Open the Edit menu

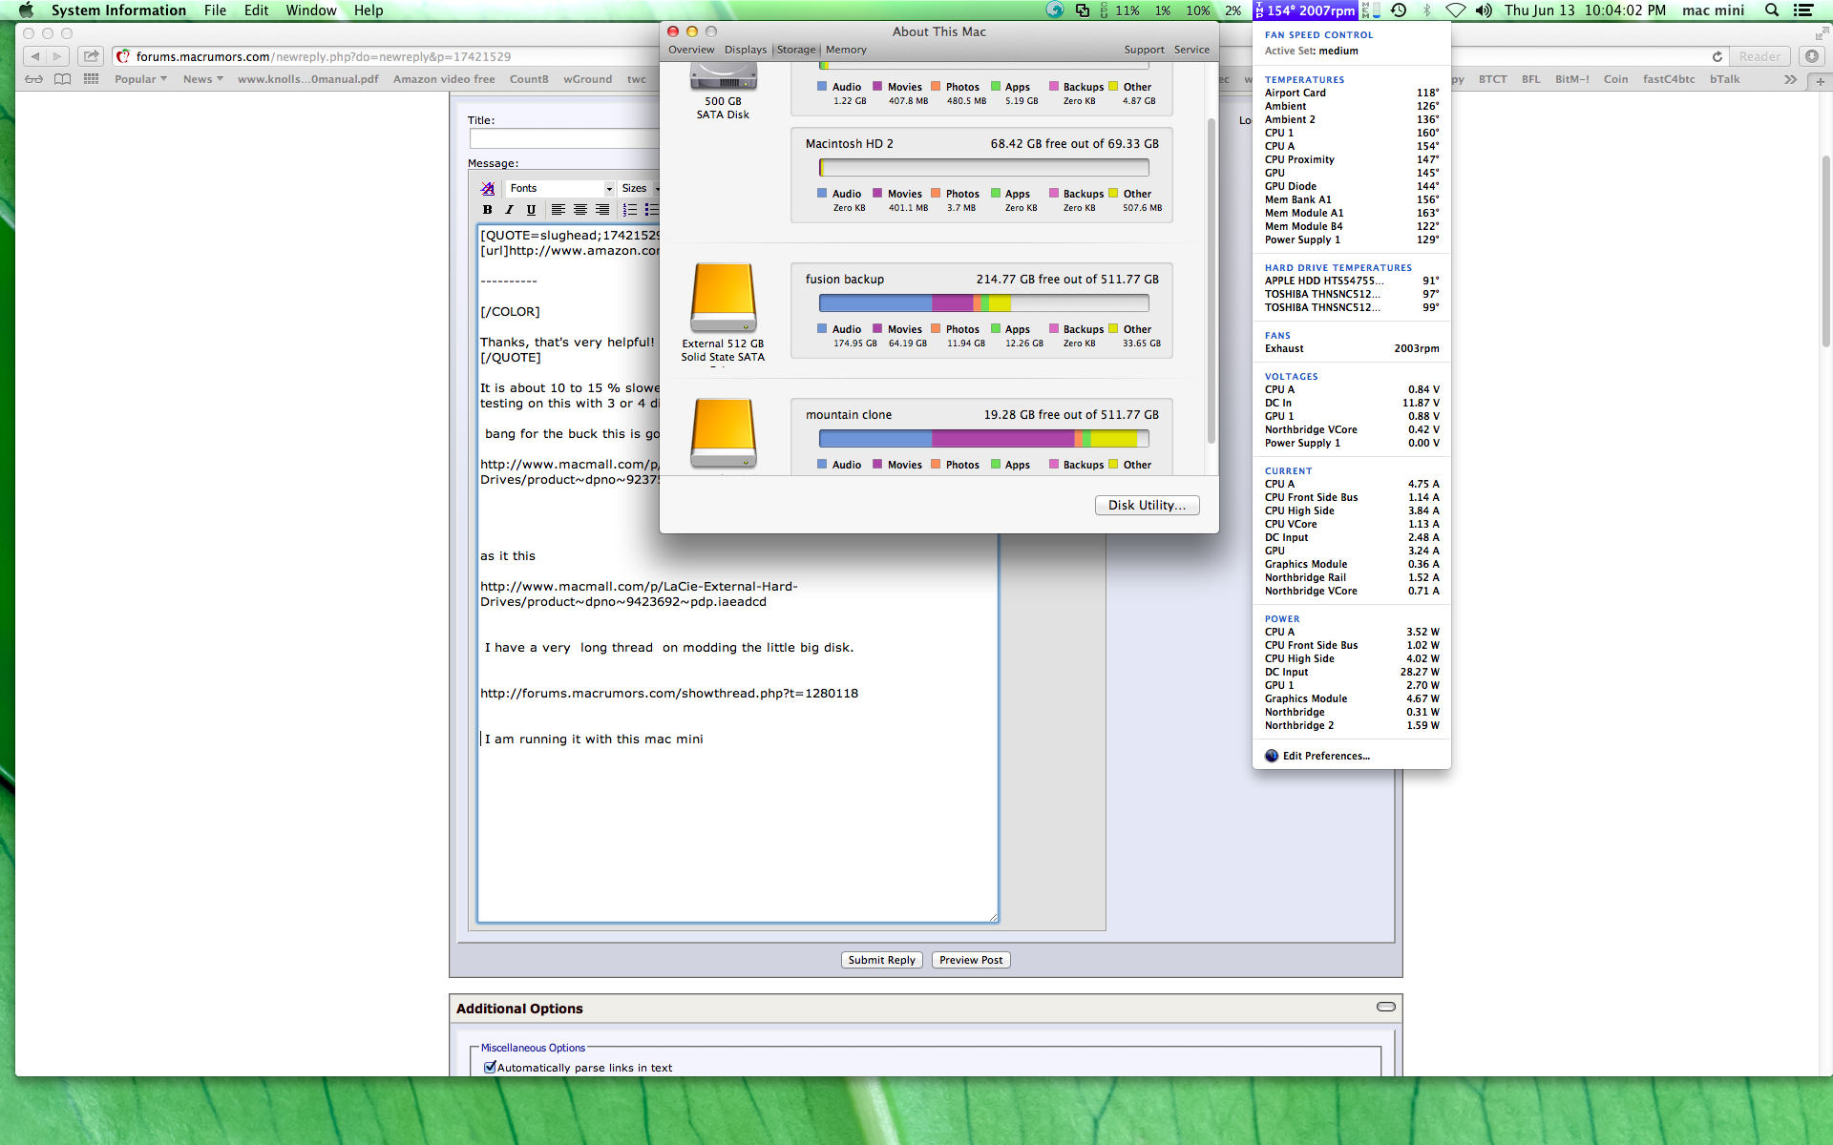point(256,10)
